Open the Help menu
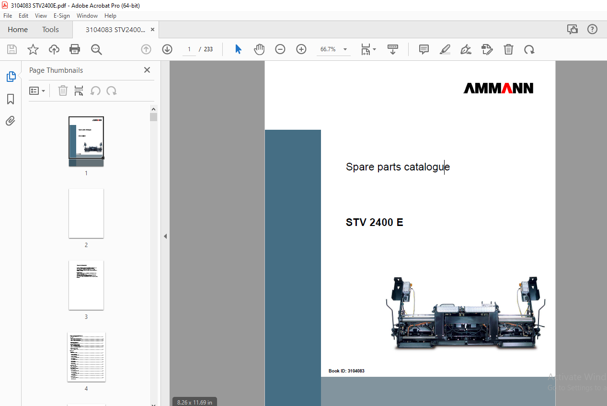Viewport: 607px width, 406px height. point(110,16)
